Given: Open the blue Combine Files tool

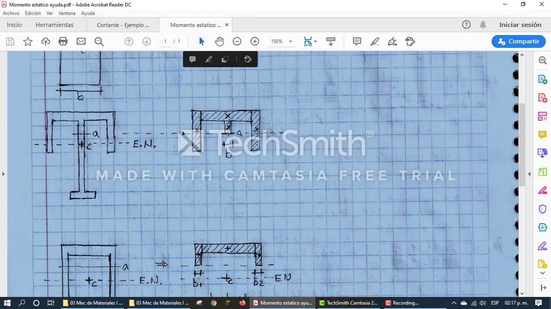Looking at the screenshot, I should pyautogui.click(x=542, y=153).
